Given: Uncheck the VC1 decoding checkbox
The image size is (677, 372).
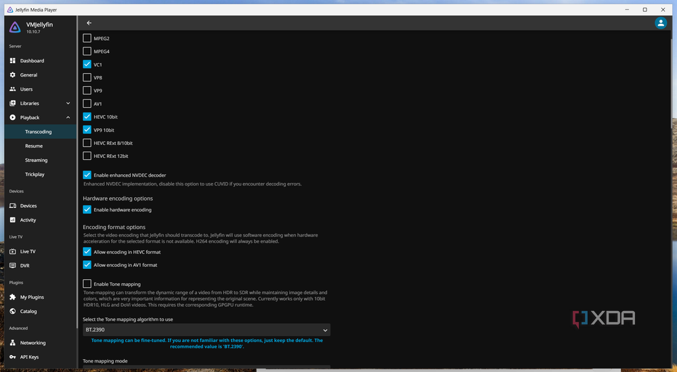Looking at the screenshot, I should 87,64.
